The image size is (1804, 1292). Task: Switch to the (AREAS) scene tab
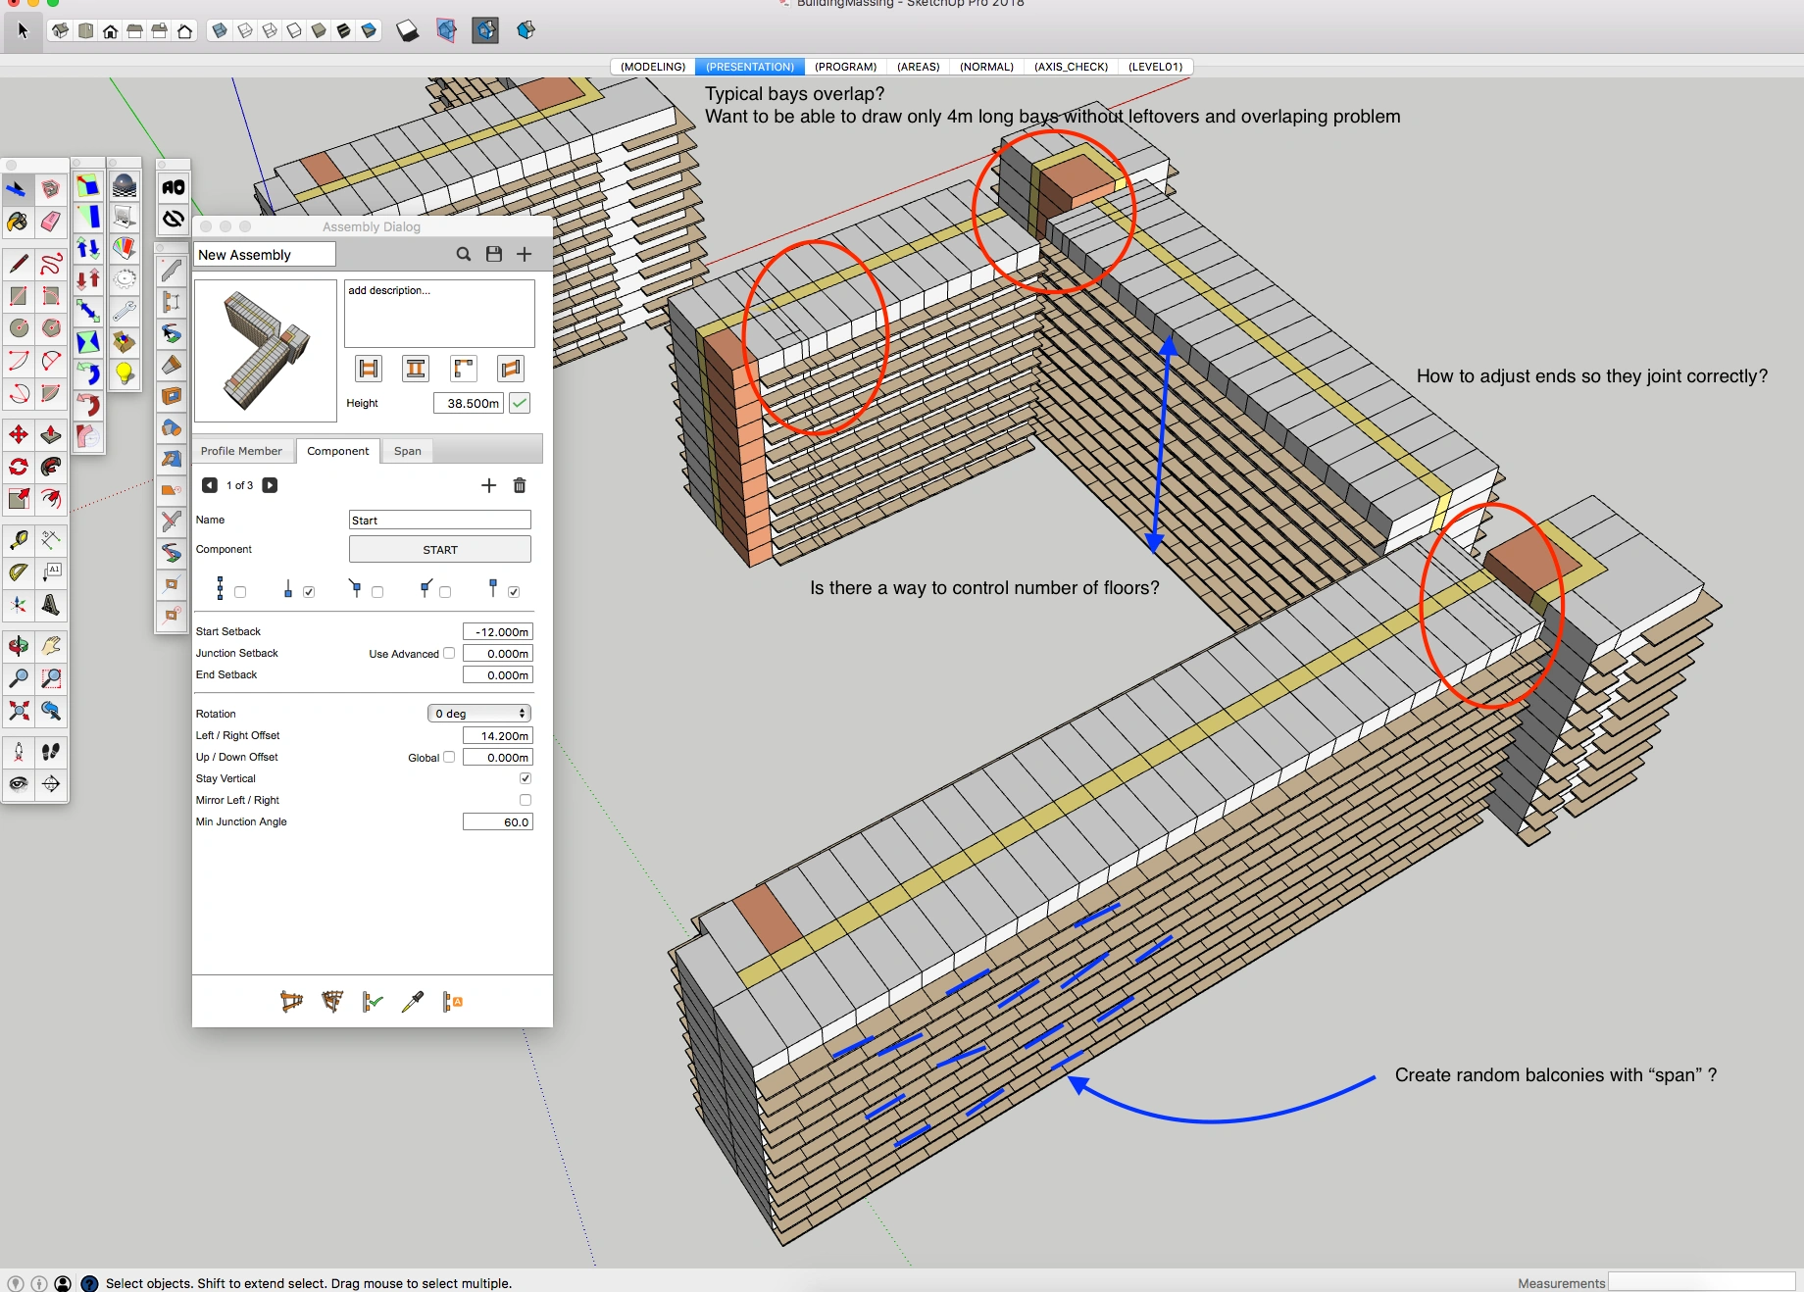click(x=918, y=67)
